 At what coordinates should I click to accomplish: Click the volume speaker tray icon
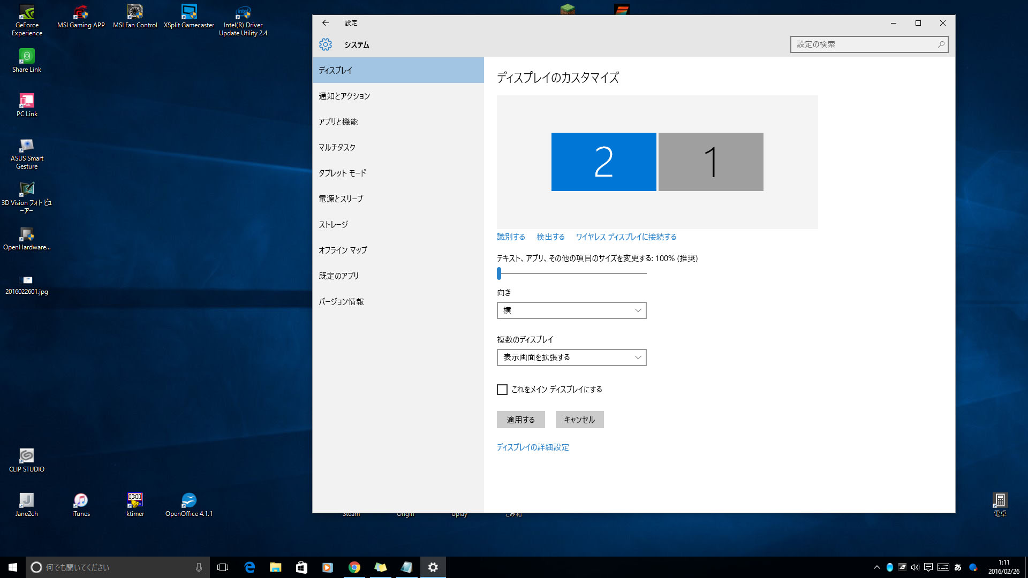[915, 567]
